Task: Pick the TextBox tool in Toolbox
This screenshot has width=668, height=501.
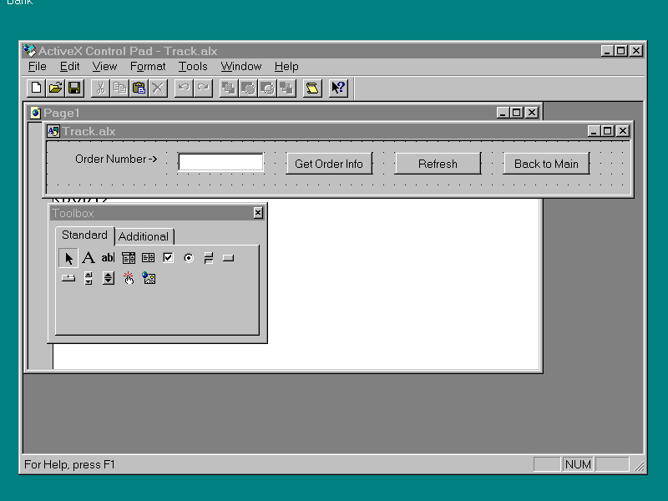Action: (x=108, y=258)
